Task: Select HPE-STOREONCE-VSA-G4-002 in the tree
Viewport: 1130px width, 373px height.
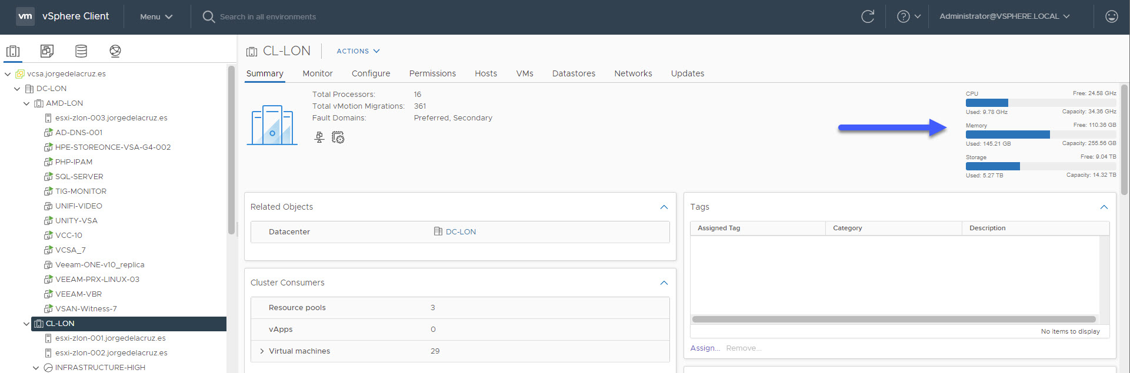Action: click(x=113, y=147)
